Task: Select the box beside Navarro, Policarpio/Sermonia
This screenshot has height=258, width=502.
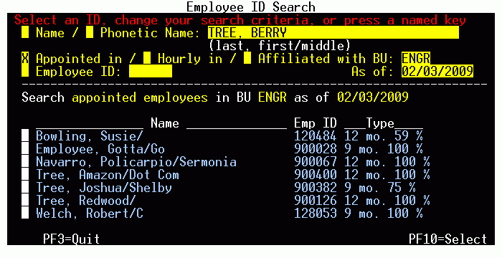Action: [x=25, y=161]
